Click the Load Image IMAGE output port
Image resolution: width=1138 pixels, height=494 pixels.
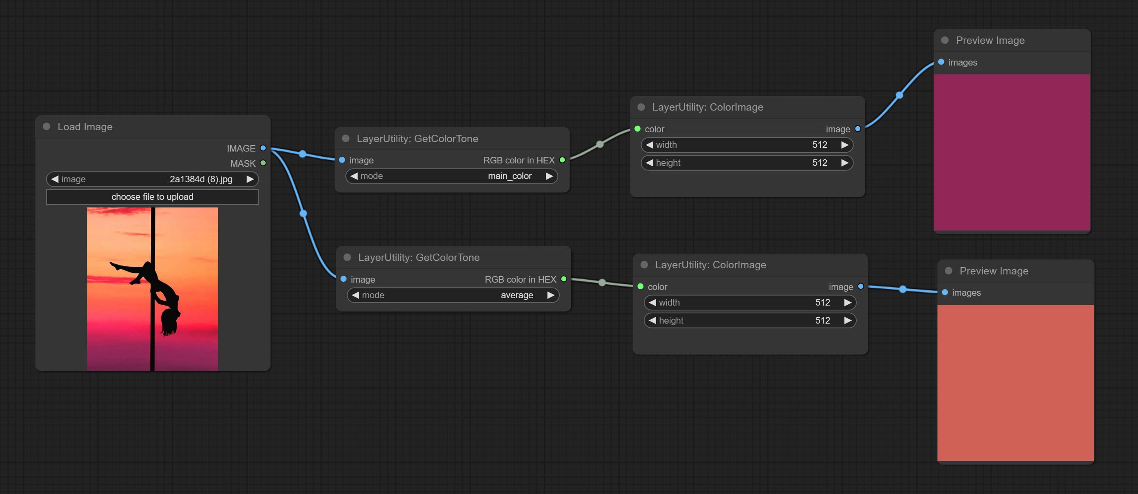pos(263,148)
